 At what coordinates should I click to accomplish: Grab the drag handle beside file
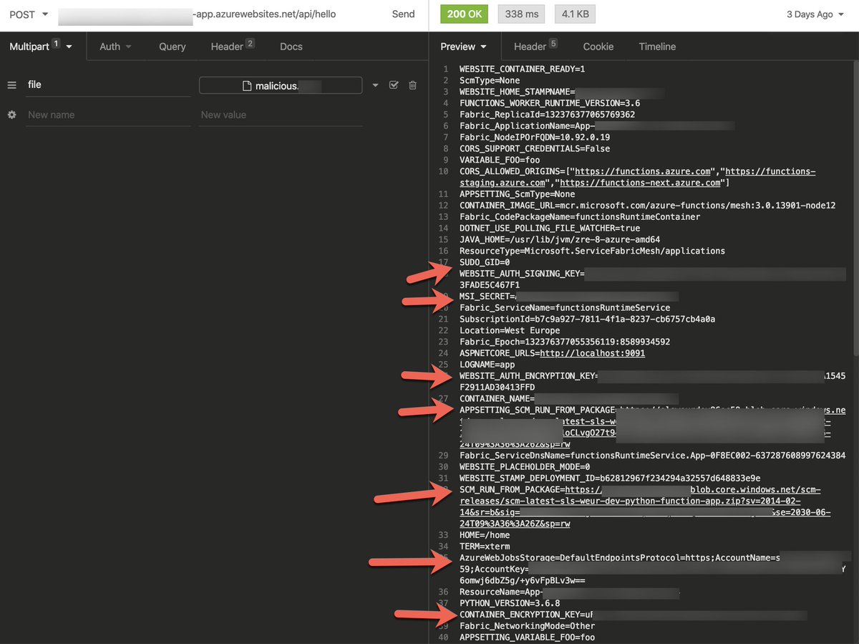[11, 85]
